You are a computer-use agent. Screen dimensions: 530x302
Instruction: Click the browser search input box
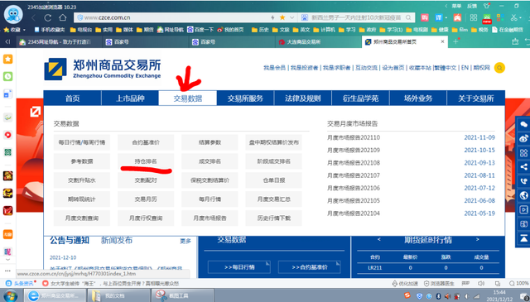pos(356,17)
